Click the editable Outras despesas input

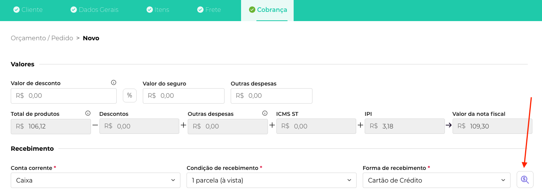[x=271, y=96]
